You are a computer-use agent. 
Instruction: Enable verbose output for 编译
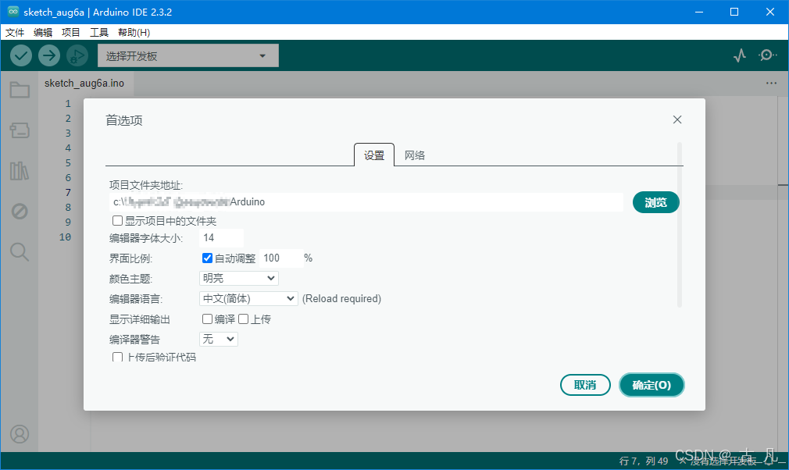click(x=207, y=319)
